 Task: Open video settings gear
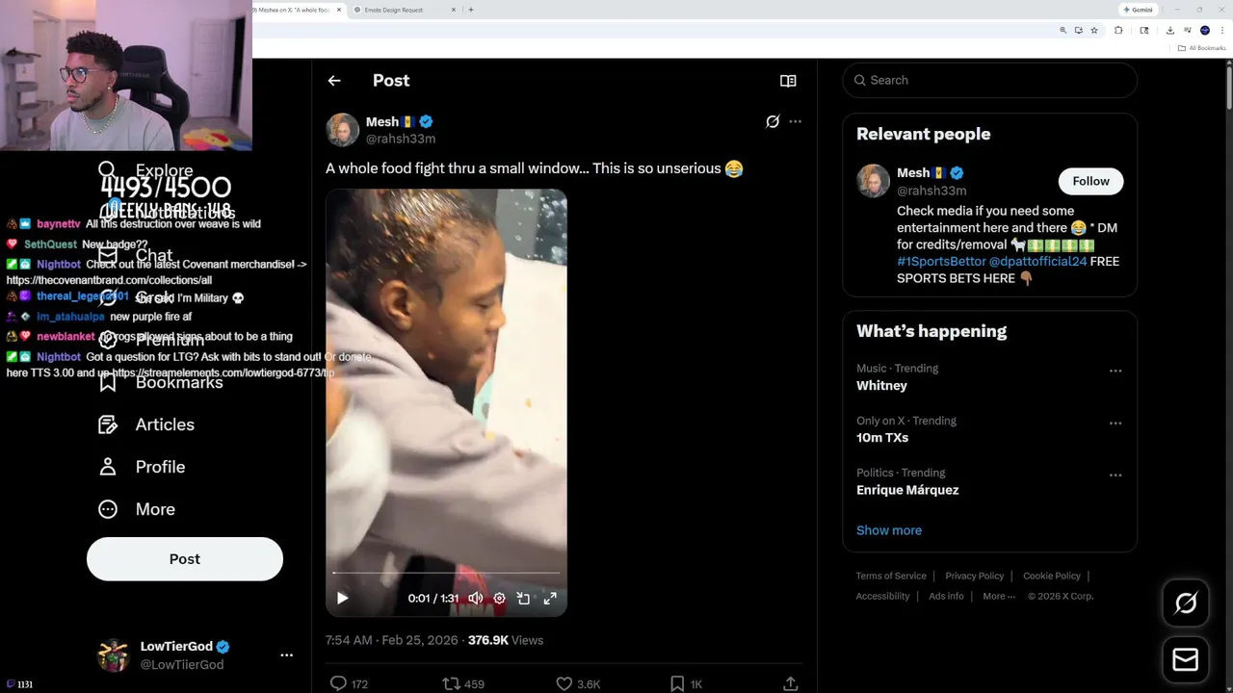499,598
